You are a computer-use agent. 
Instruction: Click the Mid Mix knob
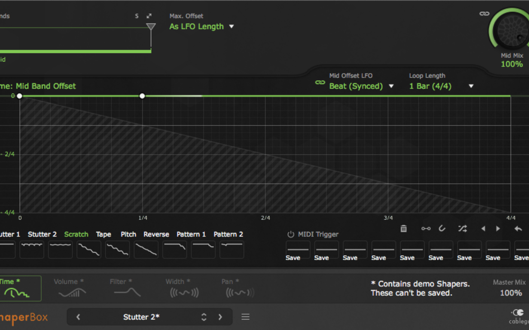(511, 31)
